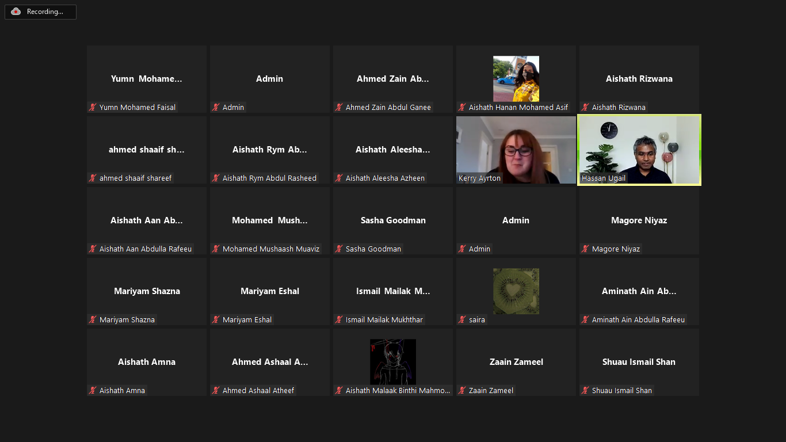The height and width of the screenshot is (442, 786).
Task: Click muted mic icon beside Sasha Goodman label
Action: click(x=339, y=249)
